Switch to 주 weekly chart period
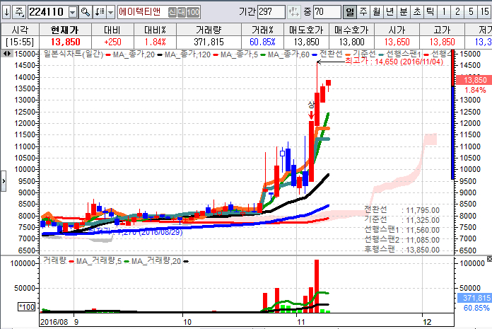The height and width of the screenshot is (329, 492). [363, 12]
